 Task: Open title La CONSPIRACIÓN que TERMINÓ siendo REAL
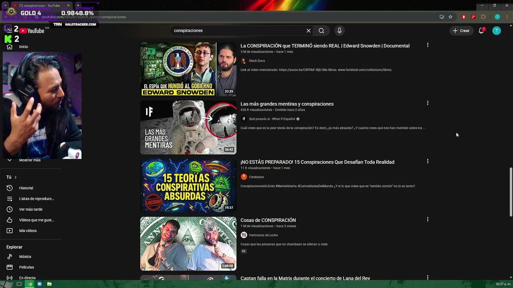coord(325,46)
